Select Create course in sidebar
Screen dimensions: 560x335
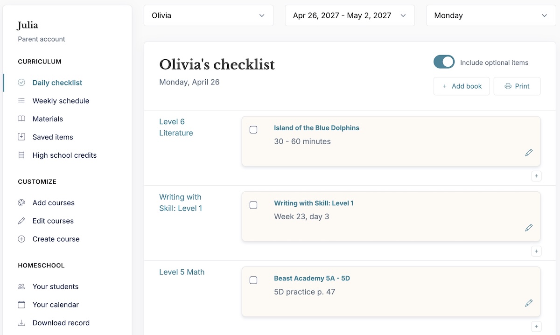(x=56, y=239)
